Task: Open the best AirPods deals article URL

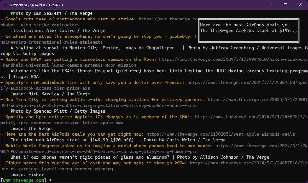Action: 220,134
